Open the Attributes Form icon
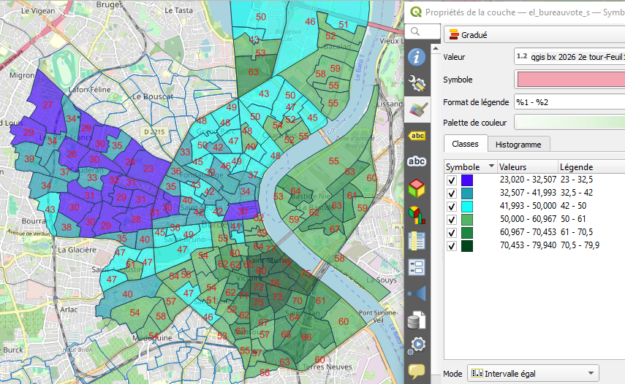 coord(417,267)
